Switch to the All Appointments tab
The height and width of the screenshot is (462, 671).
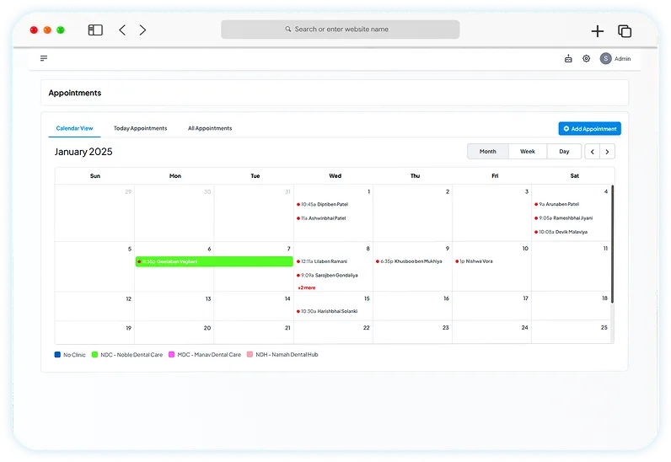point(210,128)
